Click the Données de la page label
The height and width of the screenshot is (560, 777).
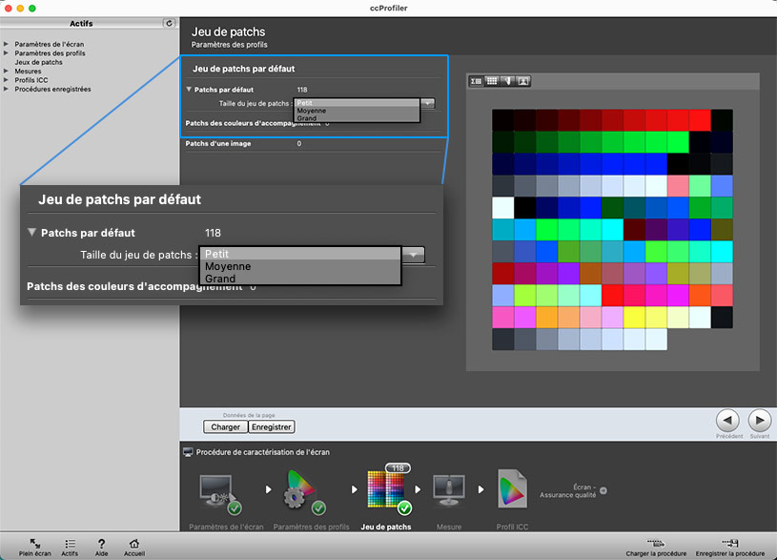pos(249,415)
